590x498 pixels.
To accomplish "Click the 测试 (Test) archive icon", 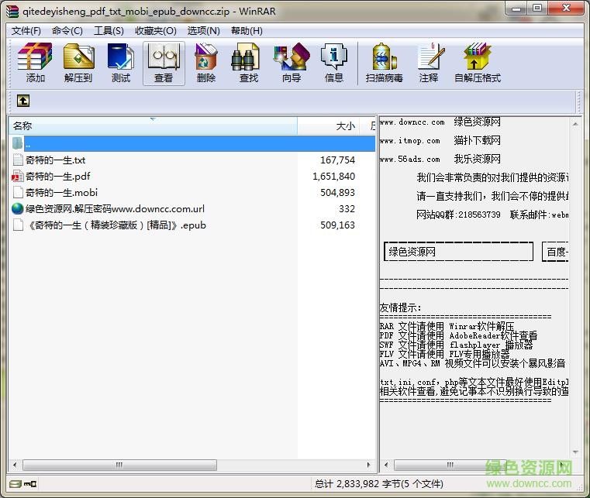I will tap(120, 63).
